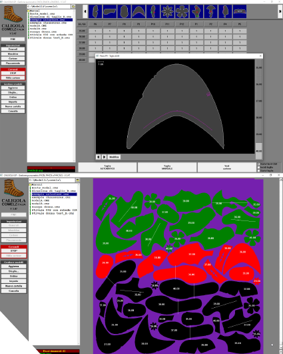Viewport: 283px width, 354px height.
Task: Open Piazzamento settings in upper window
Action: [13, 63]
